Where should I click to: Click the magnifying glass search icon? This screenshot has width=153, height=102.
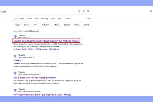[x=88, y=11]
